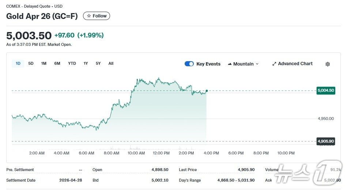Click the 4,905.90 previous close label
The height and width of the screenshot is (190, 347).
click(x=325, y=141)
